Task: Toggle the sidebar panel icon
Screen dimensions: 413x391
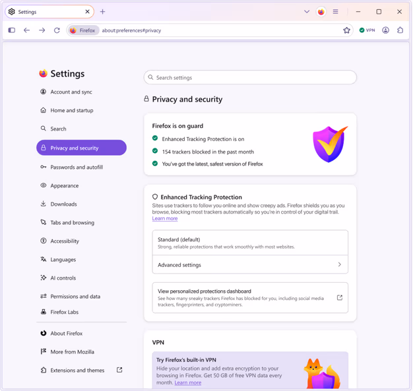Action: coord(12,30)
